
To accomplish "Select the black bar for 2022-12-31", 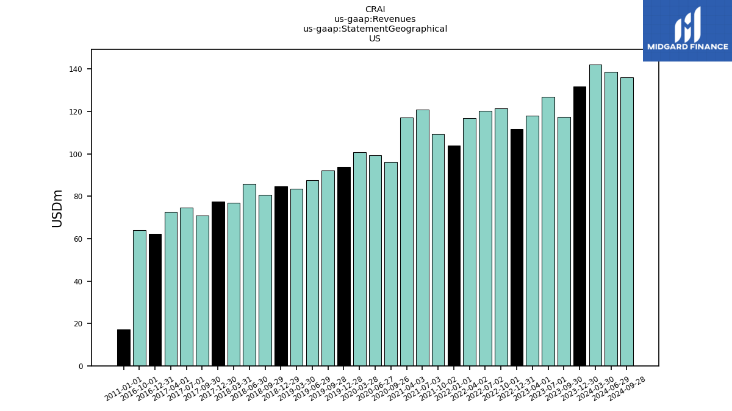I will coord(517,247).
